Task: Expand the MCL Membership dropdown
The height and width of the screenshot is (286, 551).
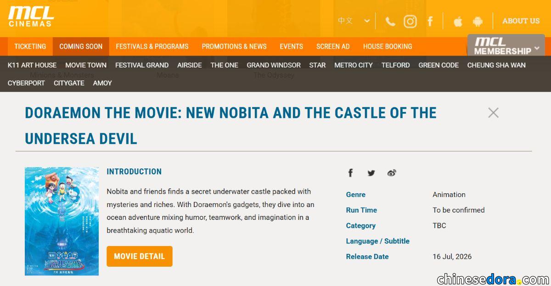Action: (x=506, y=46)
